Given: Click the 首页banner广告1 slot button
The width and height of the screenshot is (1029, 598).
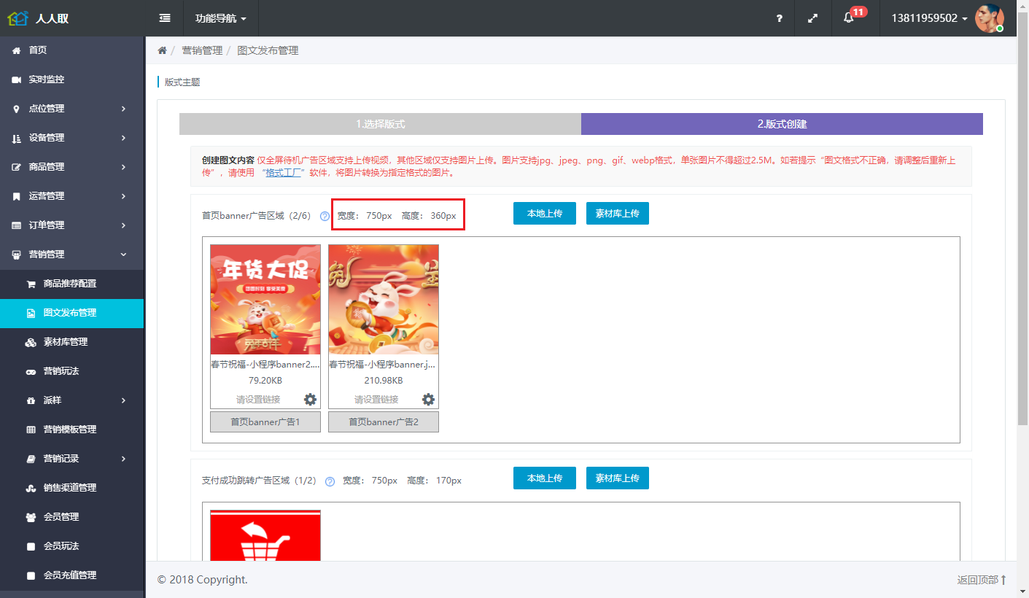Looking at the screenshot, I should click(x=265, y=422).
